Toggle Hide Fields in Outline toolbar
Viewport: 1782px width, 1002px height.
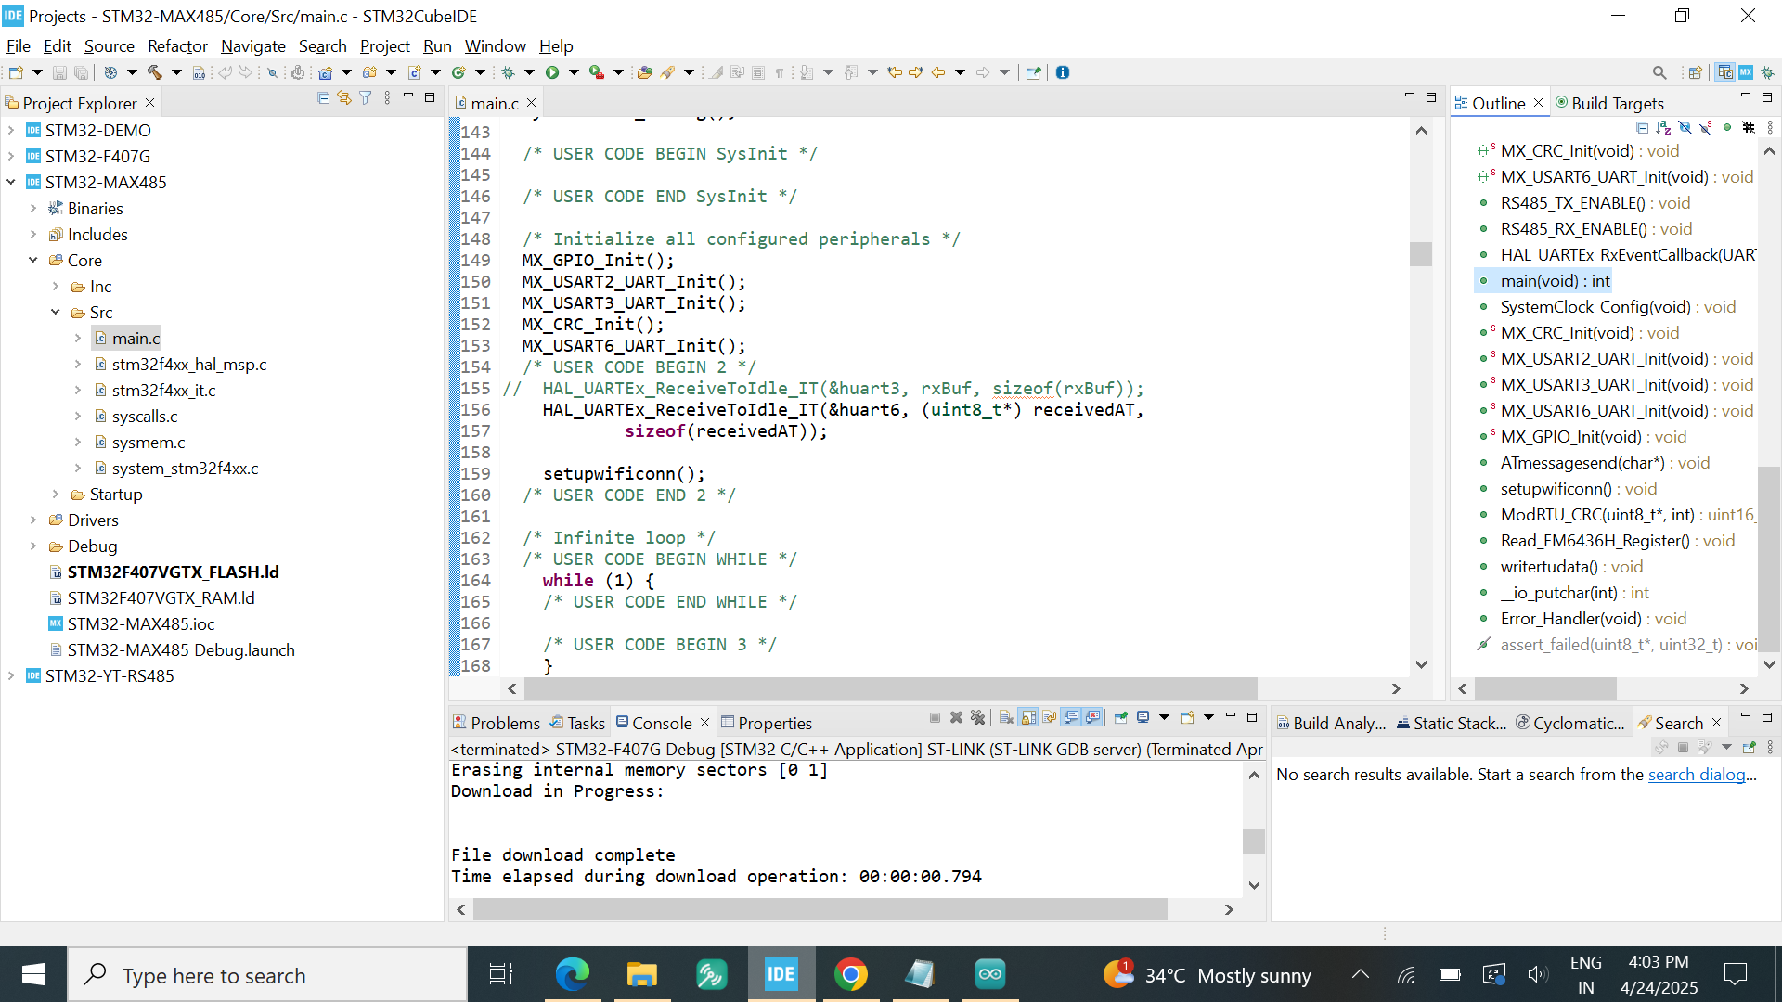1685,127
